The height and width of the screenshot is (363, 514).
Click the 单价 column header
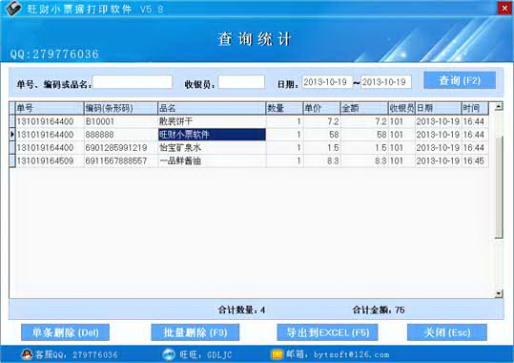(322, 108)
